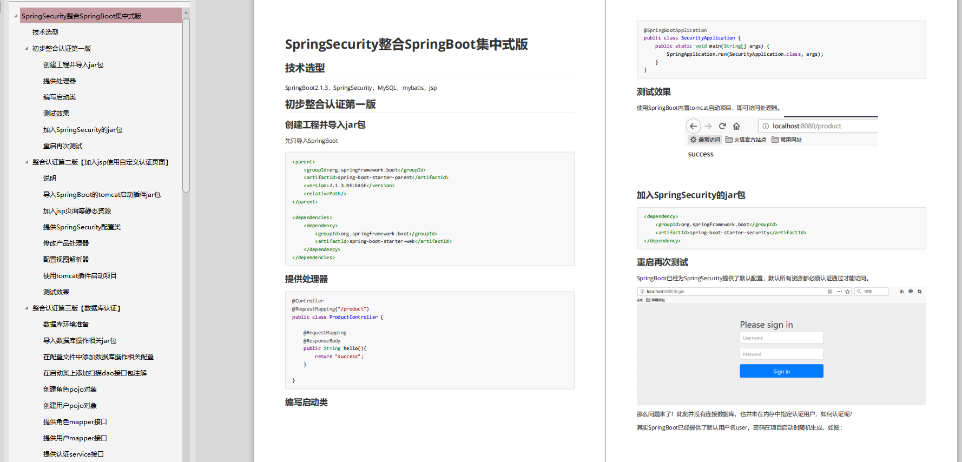Go to 加入SpringSecurity的jar包 outline entry
This screenshot has height=462, width=962.
(83, 130)
